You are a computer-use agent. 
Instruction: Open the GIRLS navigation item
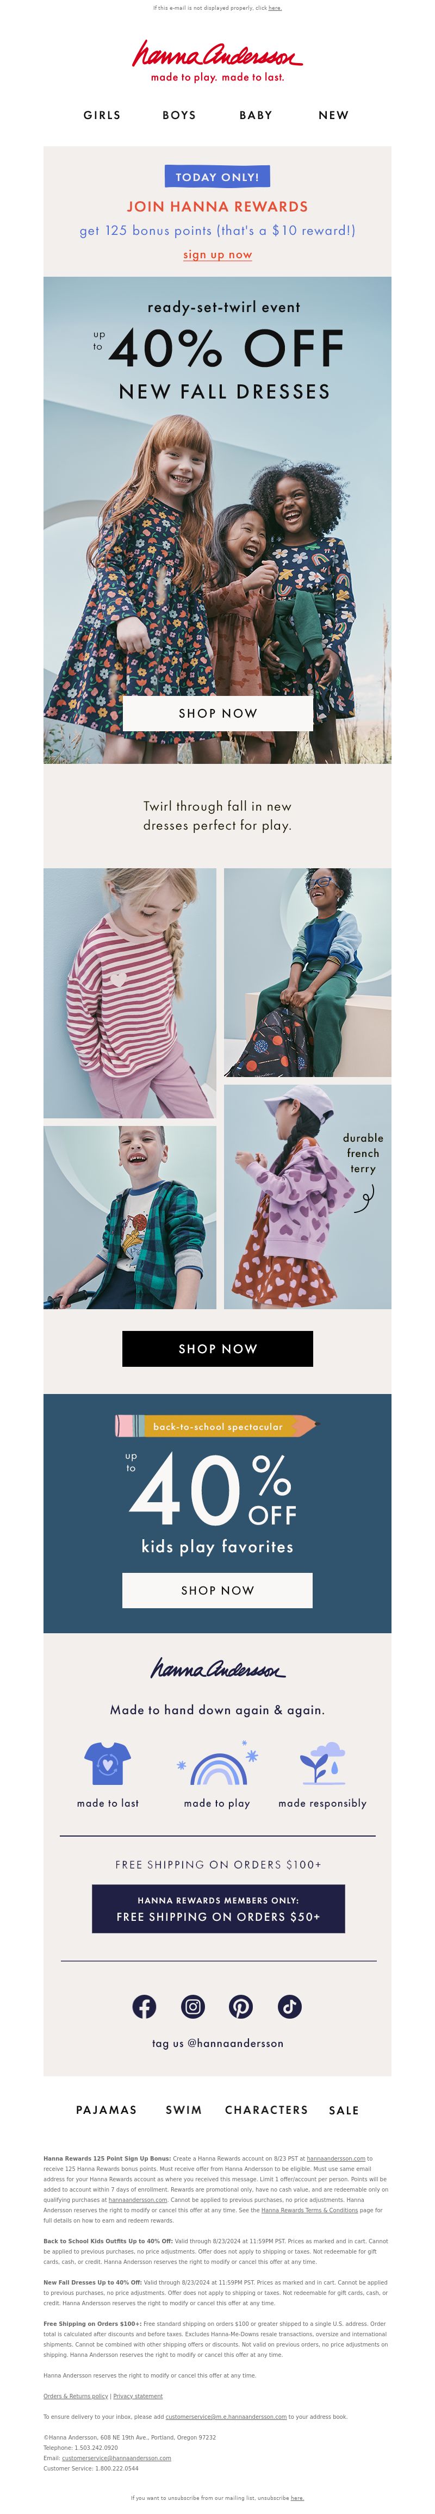pyautogui.click(x=102, y=115)
